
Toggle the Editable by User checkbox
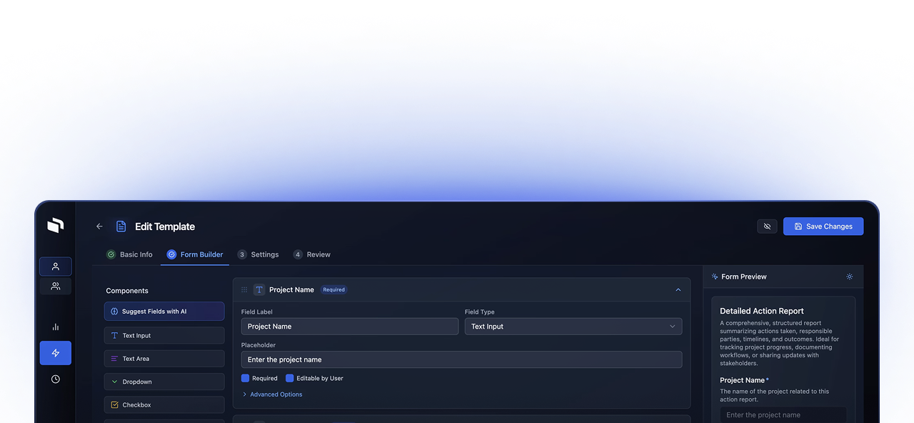click(x=290, y=378)
